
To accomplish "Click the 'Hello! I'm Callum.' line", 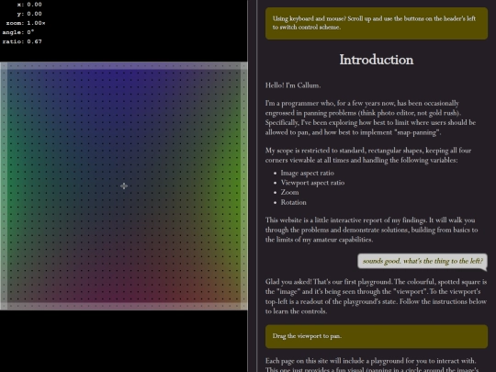I will [293, 85].
